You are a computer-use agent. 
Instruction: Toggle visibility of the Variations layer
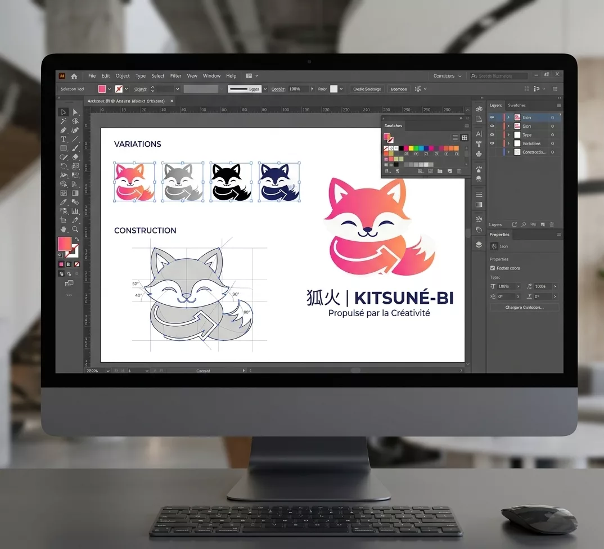[492, 143]
